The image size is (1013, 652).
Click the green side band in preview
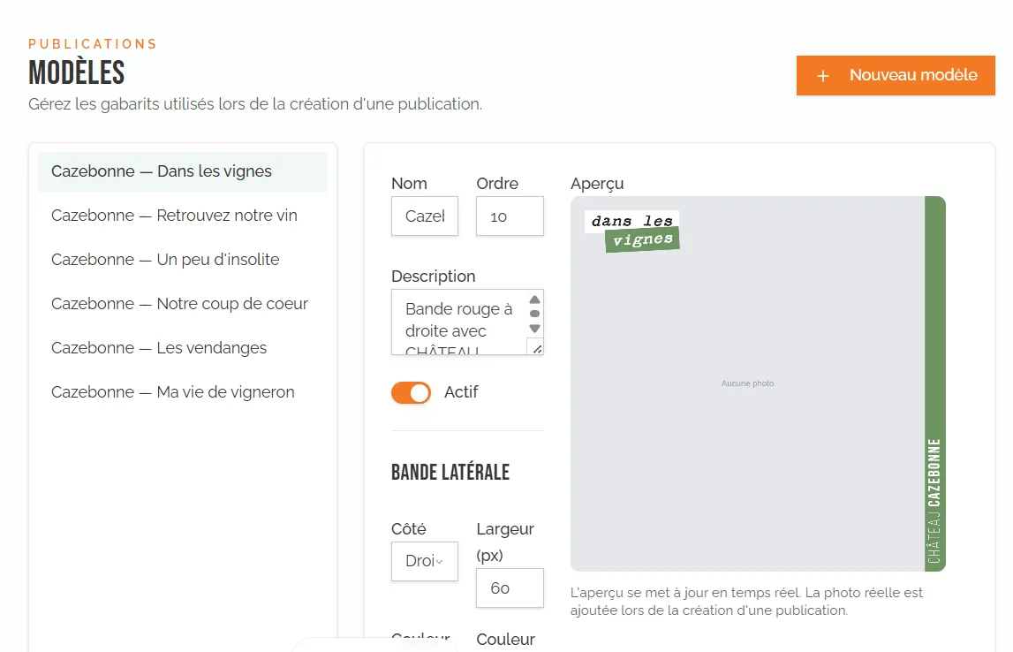click(934, 383)
